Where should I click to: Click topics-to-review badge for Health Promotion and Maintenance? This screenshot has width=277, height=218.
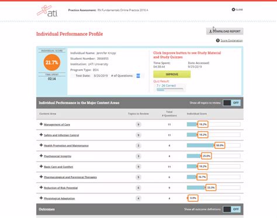[138, 145]
